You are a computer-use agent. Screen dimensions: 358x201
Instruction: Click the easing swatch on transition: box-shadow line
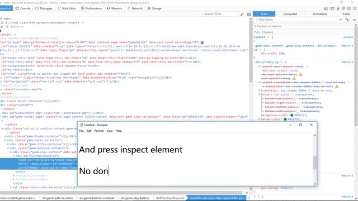[309, 90]
